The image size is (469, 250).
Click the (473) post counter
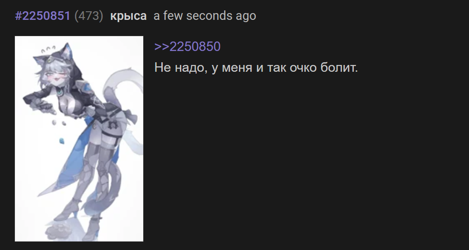tap(89, 16)
